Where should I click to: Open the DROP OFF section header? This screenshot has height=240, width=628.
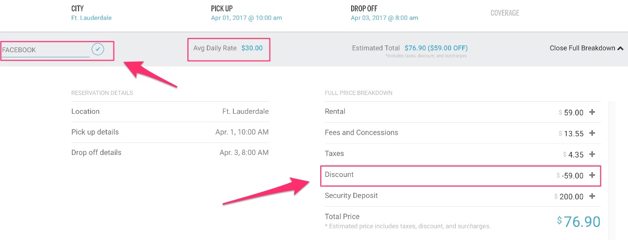coord(364,9)
